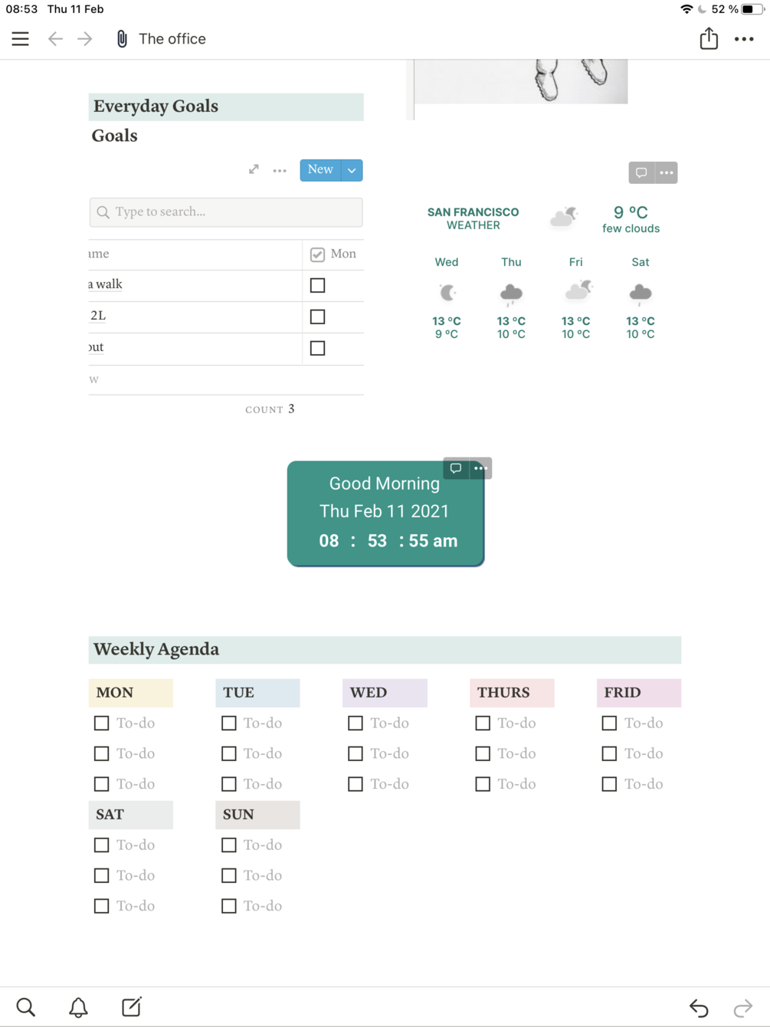Tap the undo arrow icon
The height and width of the screenshot is (1027, 770).
click(x=699, y=1007)
